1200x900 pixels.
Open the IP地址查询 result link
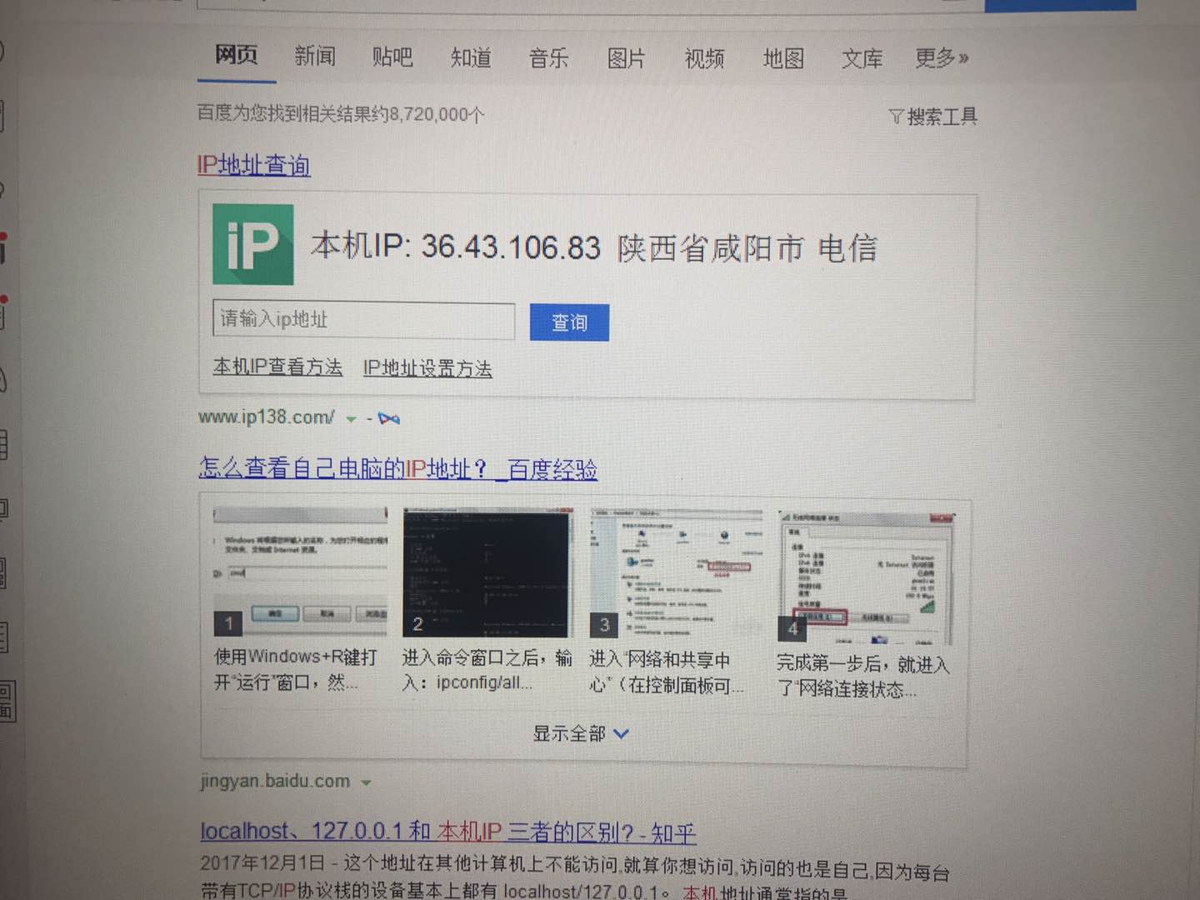254,165
